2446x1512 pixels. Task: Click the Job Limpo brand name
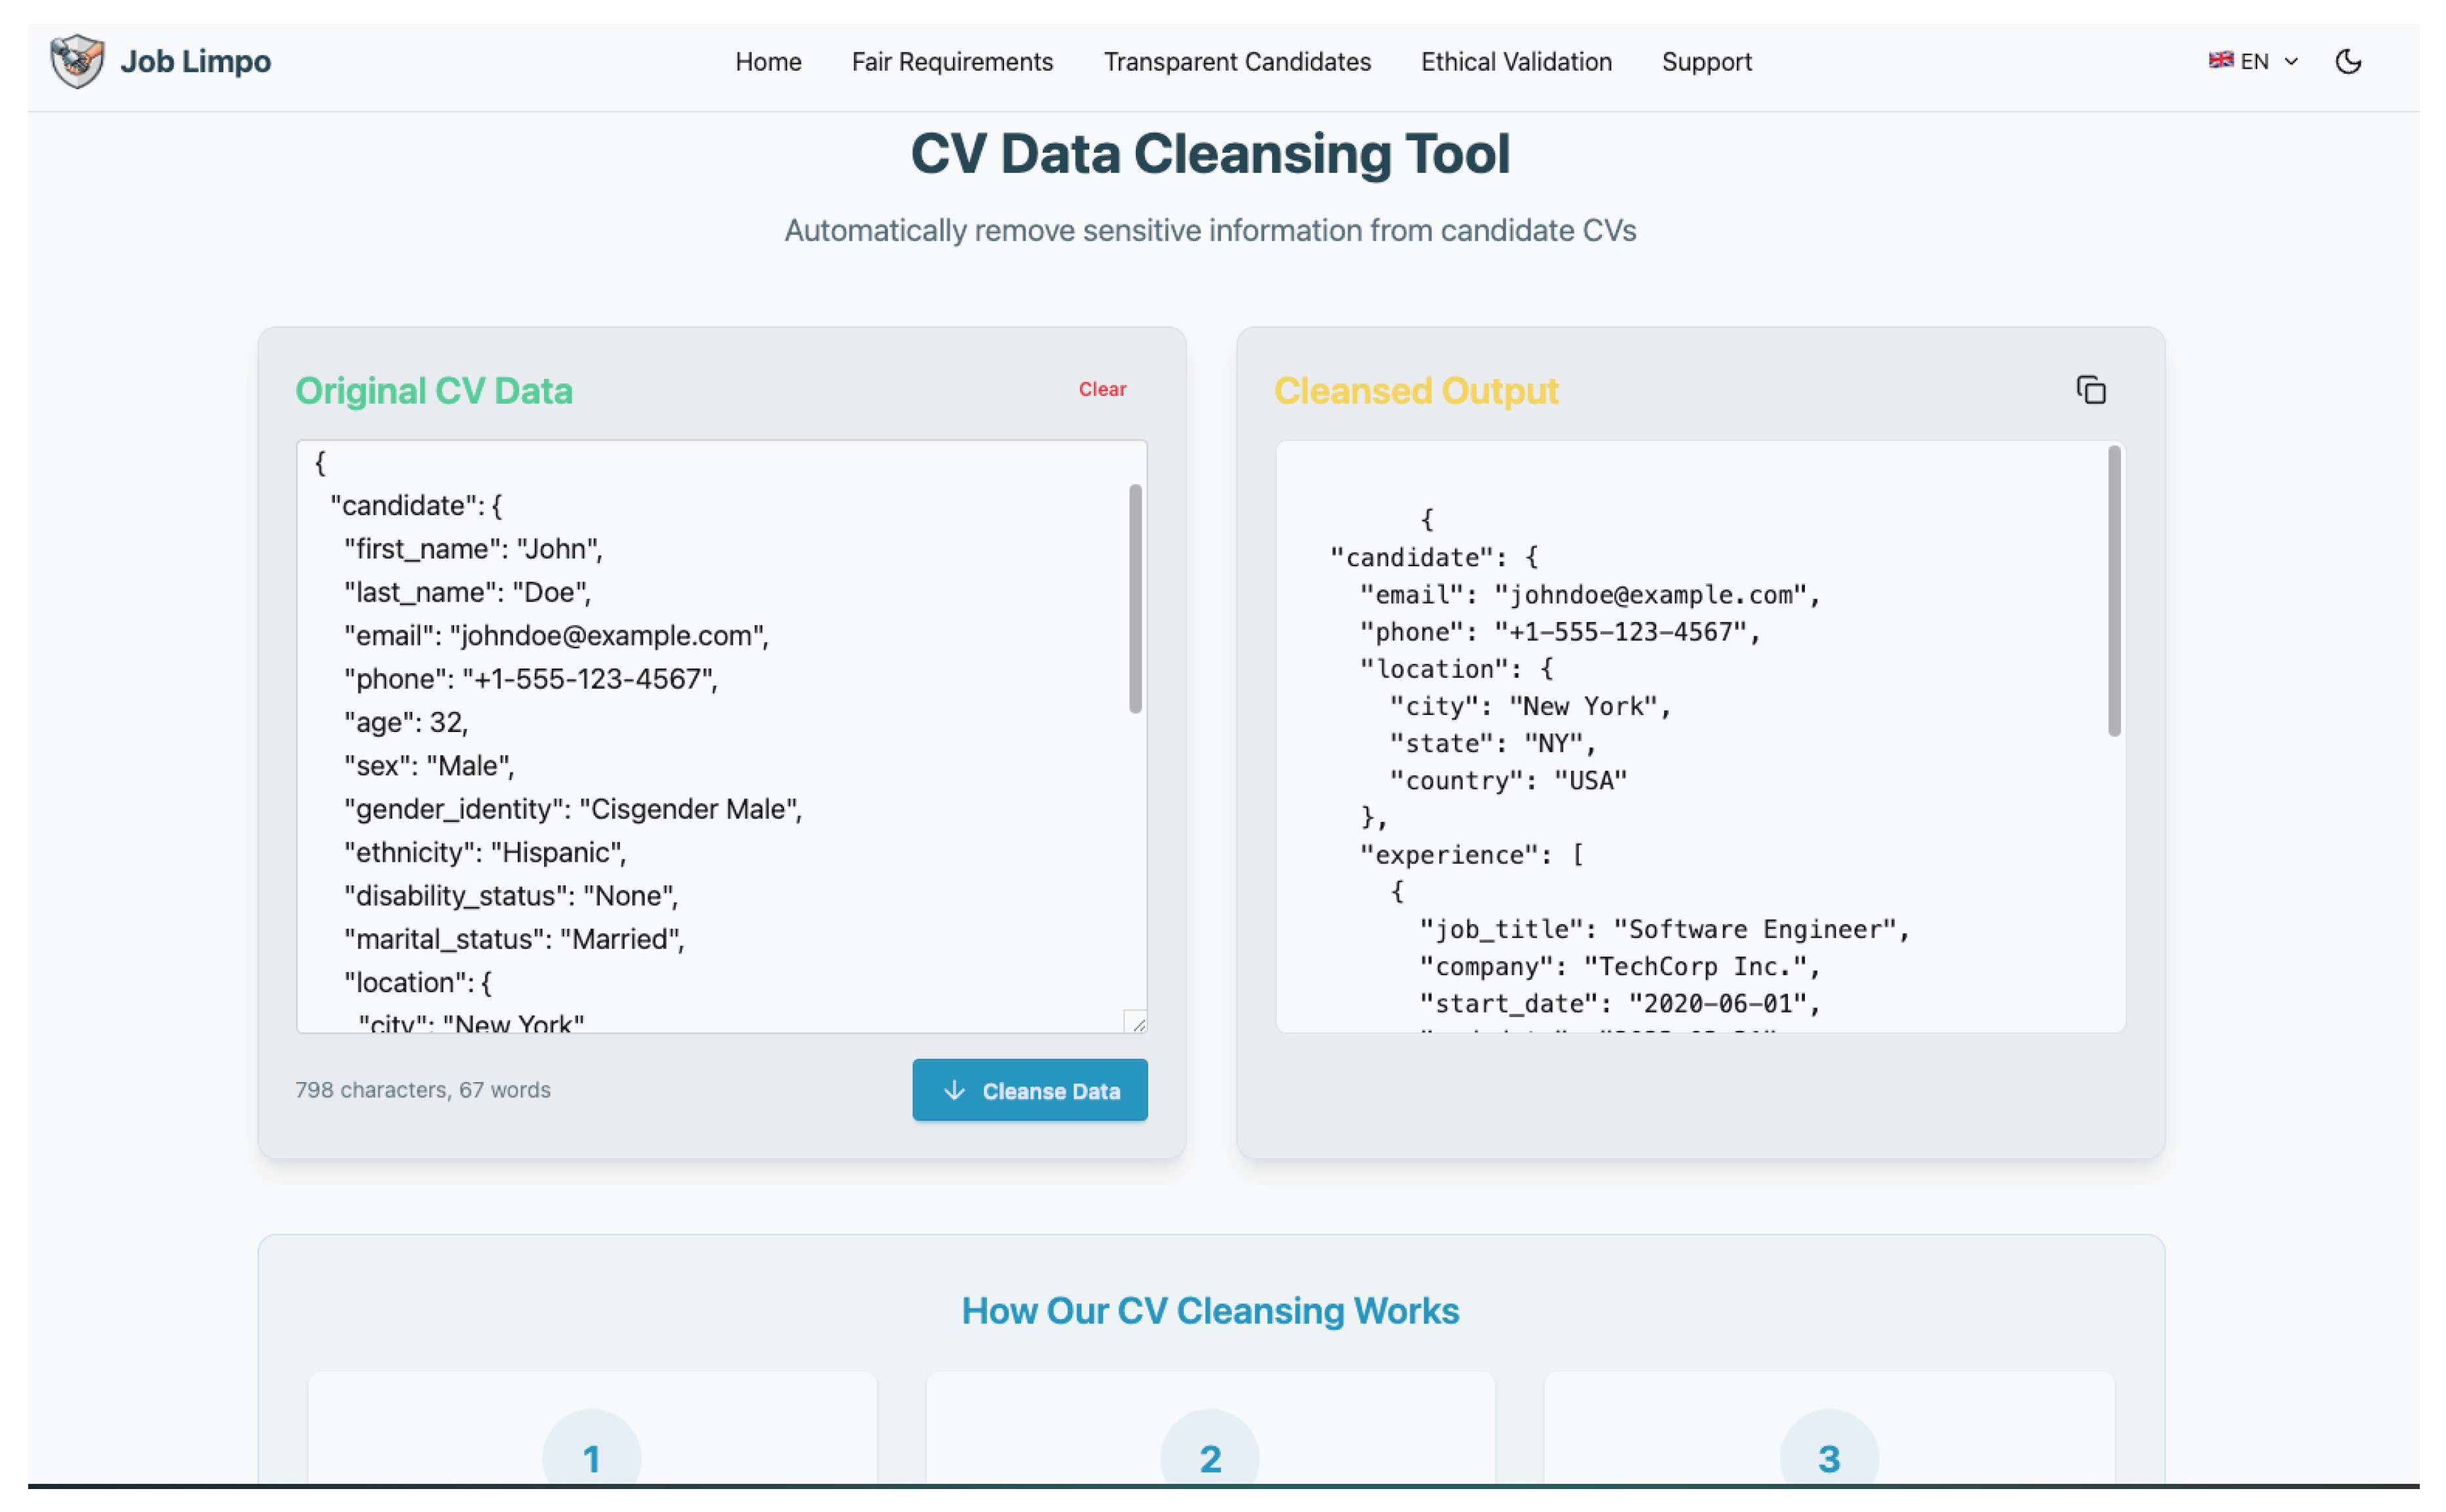[196, 62]
